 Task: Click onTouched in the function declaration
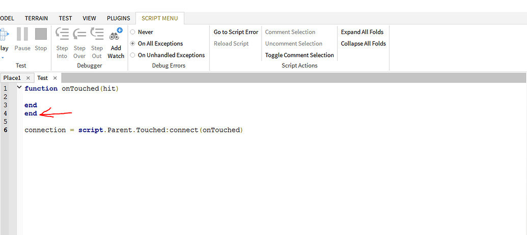click(x=80, y=89)
